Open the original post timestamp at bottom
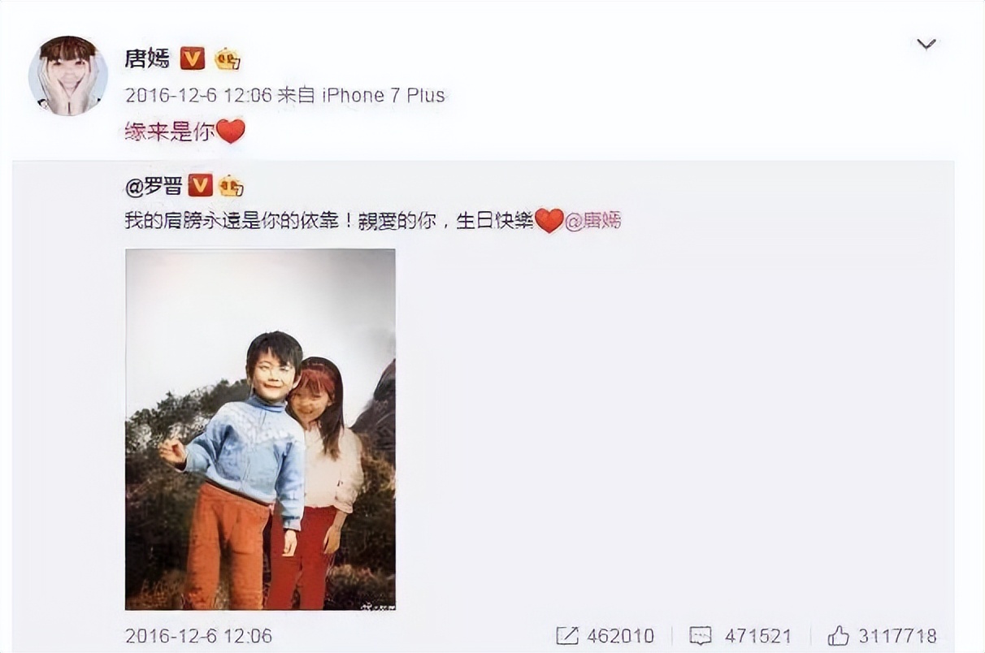This screenshot has height=653, width=985. click(198, 635)
